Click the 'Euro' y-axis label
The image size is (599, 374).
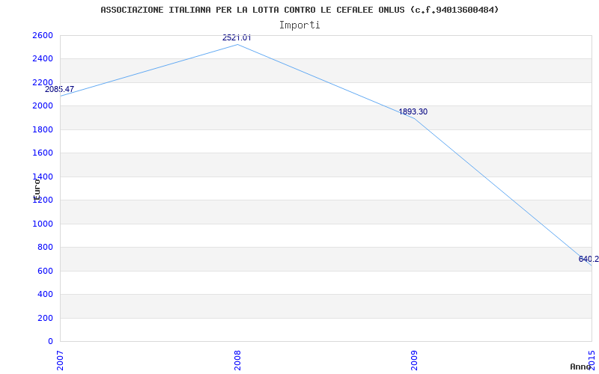pyautogui.click(x=37, y=190)
